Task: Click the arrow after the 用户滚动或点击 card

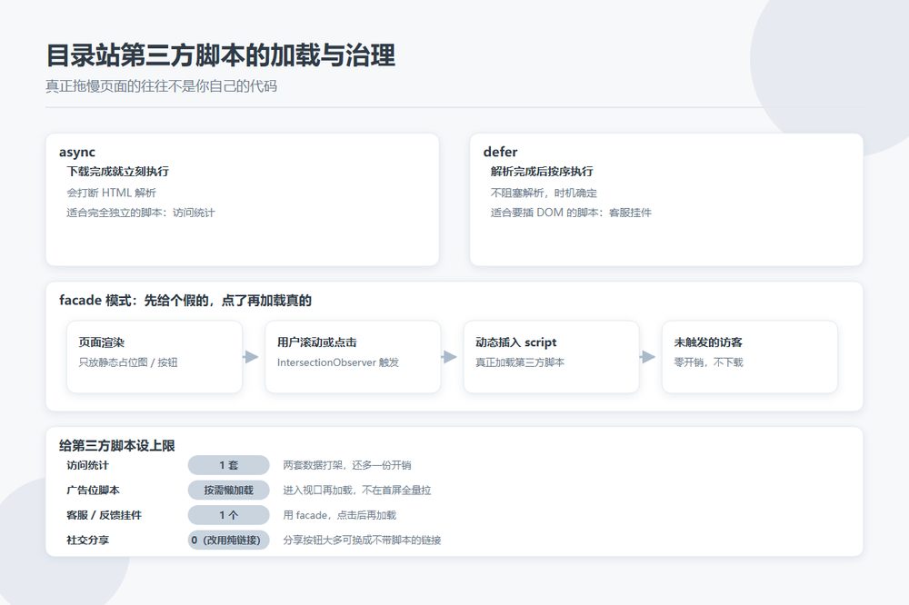Action: coord(449,357)
